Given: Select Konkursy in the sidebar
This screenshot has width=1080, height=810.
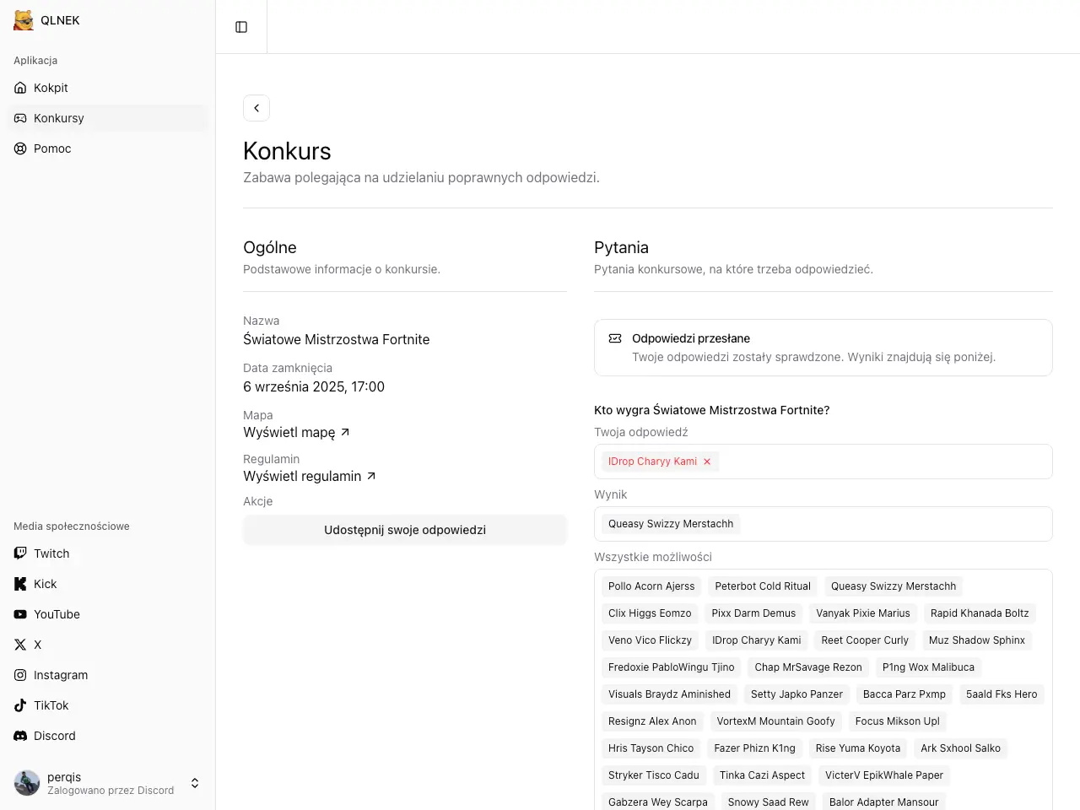Looking at the screenshot, I should [x=58, y=118].
